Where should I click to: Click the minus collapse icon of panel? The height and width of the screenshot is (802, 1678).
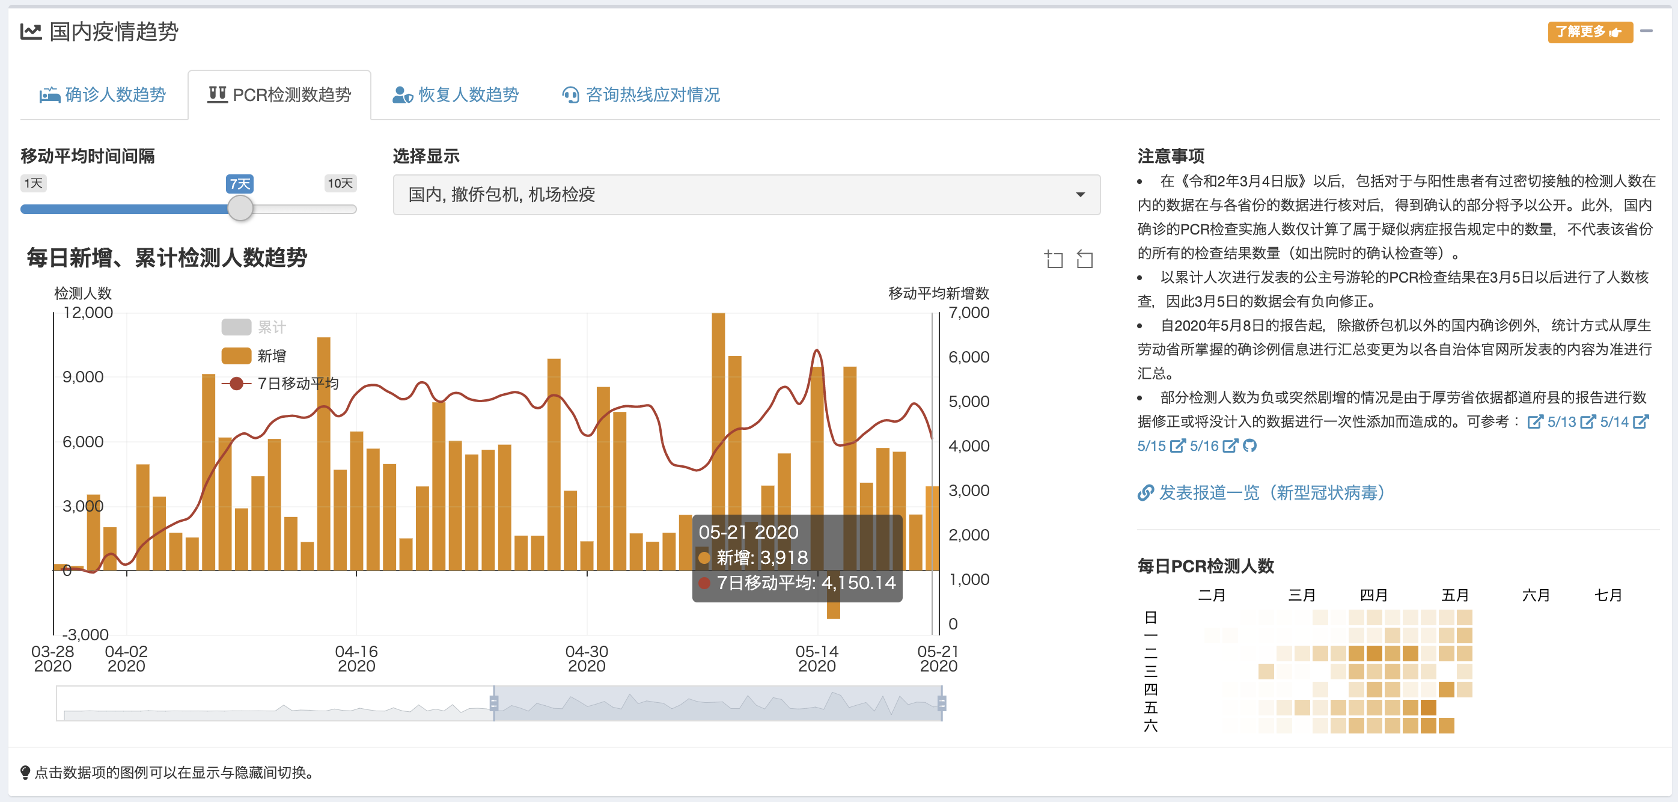click(1646, 31)
